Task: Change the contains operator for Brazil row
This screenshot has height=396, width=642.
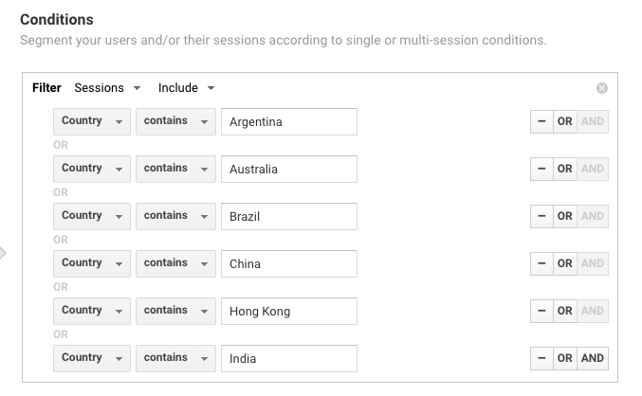Action: point(175,216)
